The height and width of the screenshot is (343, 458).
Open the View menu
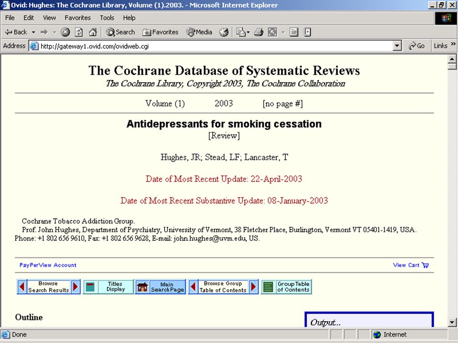[x=49, y=18]
